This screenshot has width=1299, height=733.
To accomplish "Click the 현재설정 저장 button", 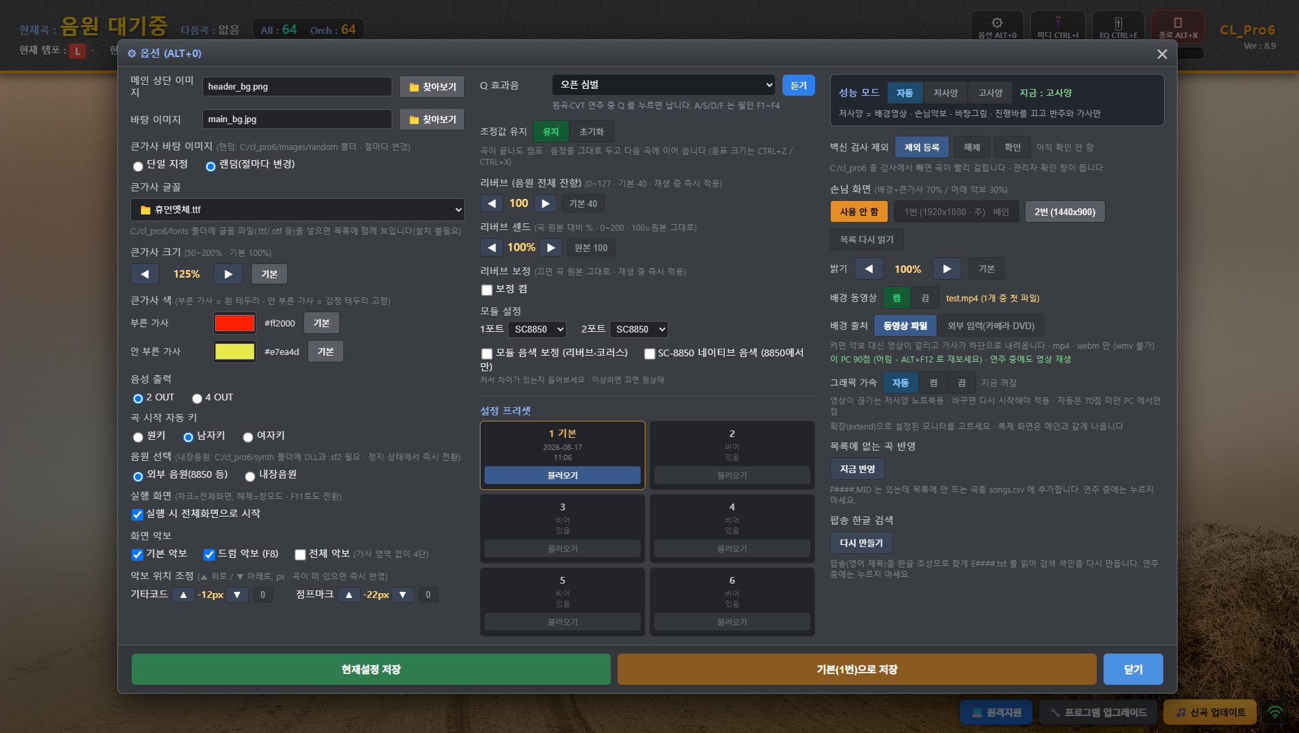I will (x=371, y=669).
